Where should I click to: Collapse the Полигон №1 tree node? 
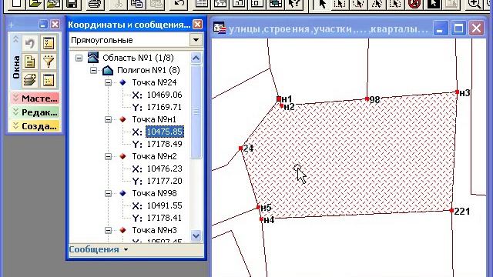(x=93, y=70)
